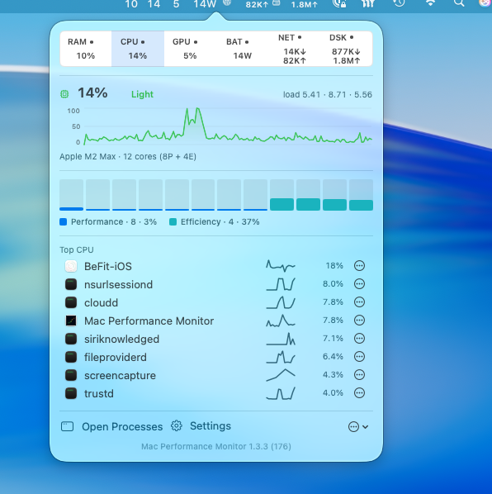Screen dimensions: 492x494
Task: Click the teal Efficiency legend swatch
Action: pos(173,221)
